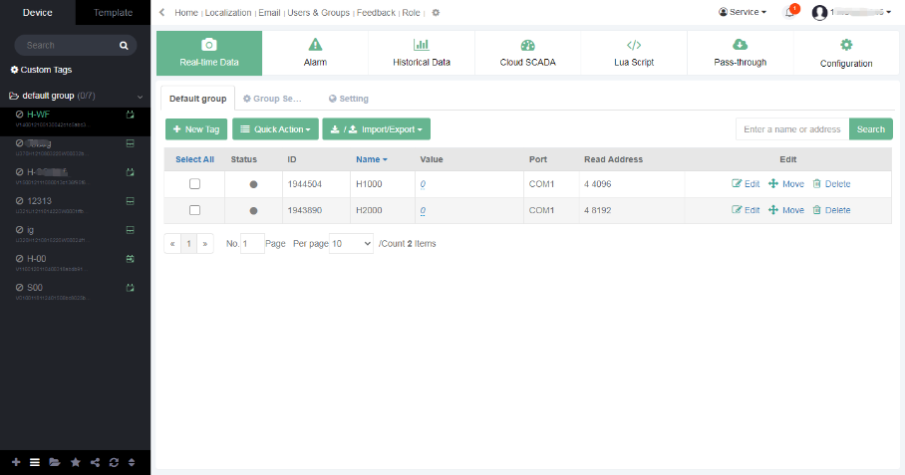The image size is (905, 475).
Task: Click the share icon in sidebar footer
Action: 95,462
